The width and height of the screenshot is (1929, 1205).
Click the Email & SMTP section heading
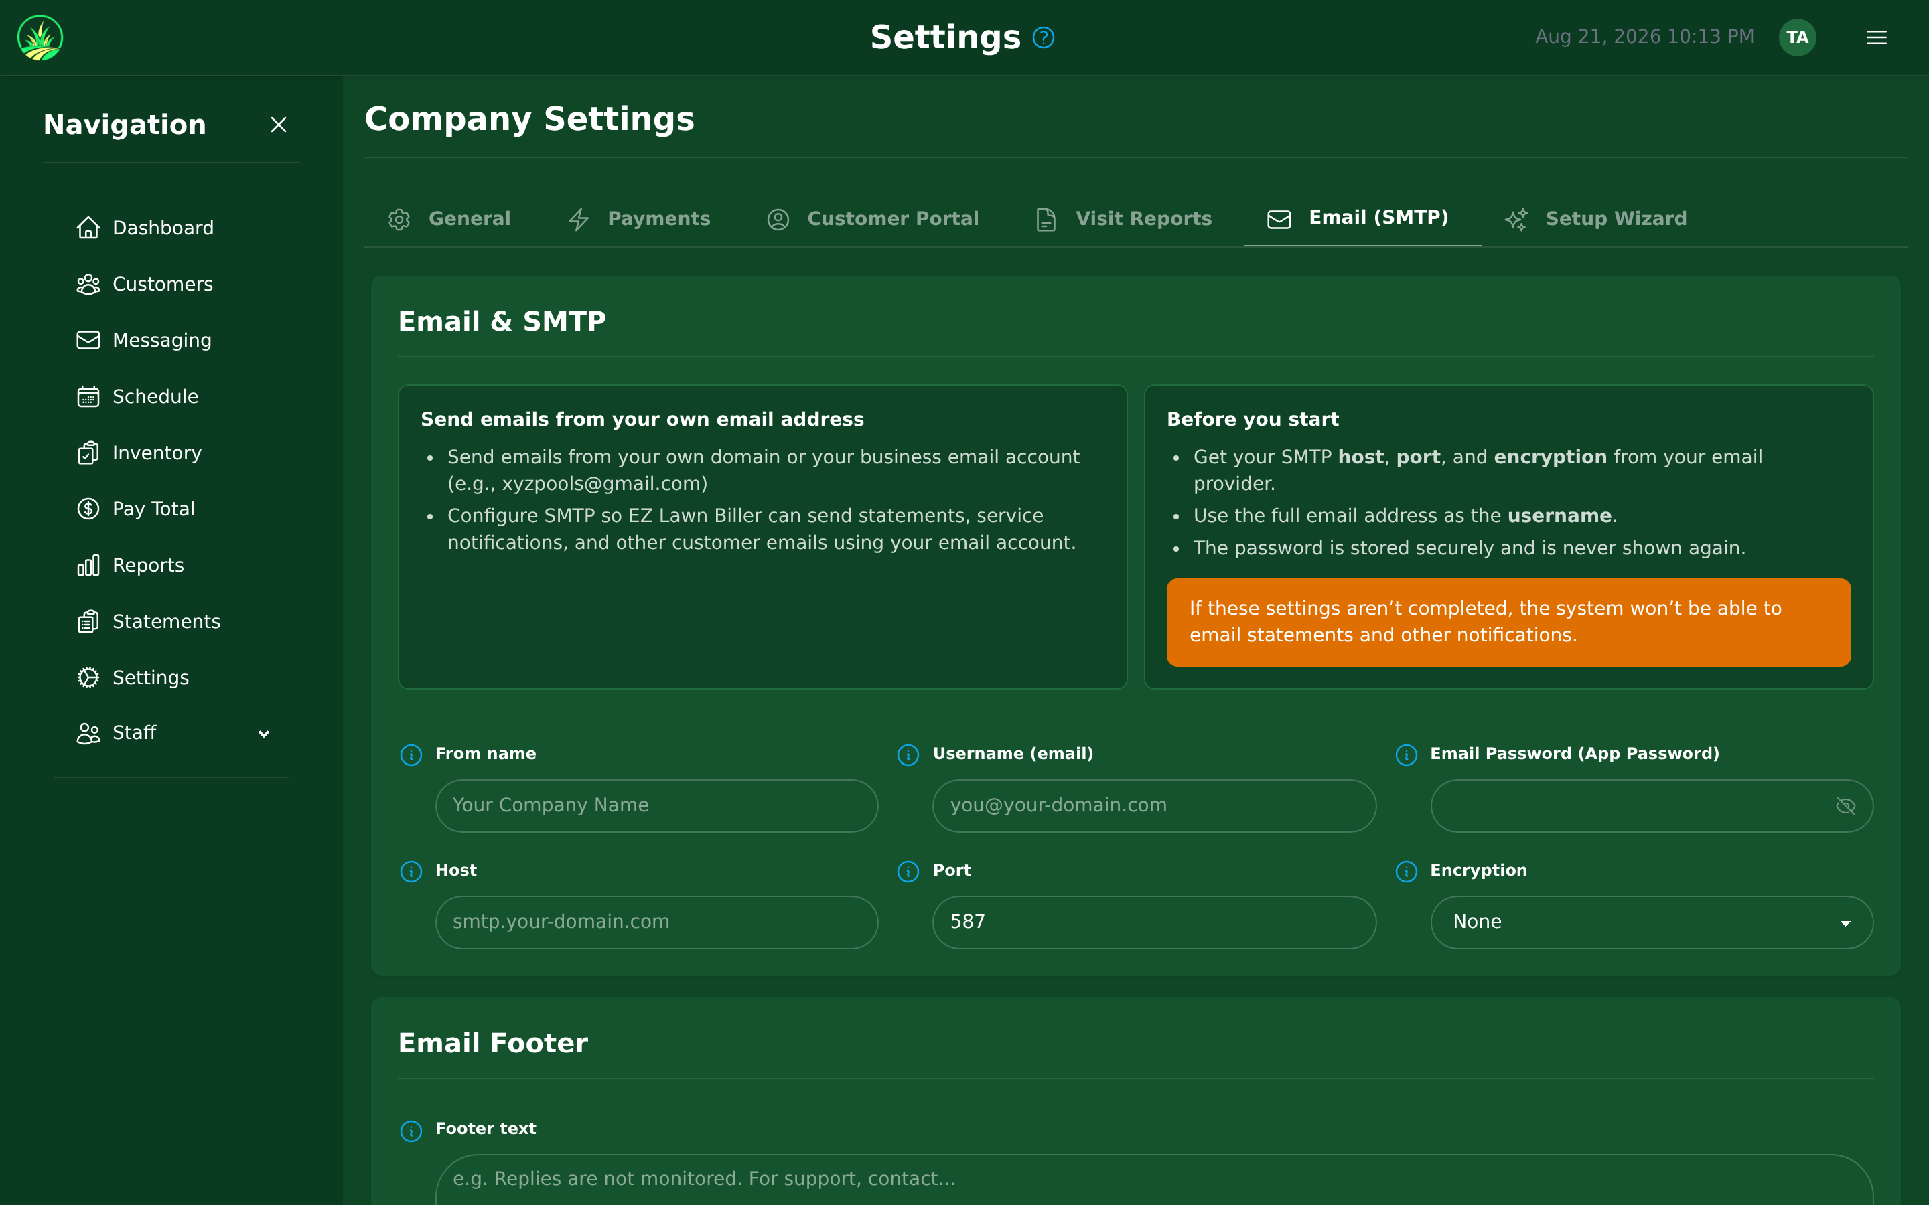pyautogui.click(x=502, y=321)
